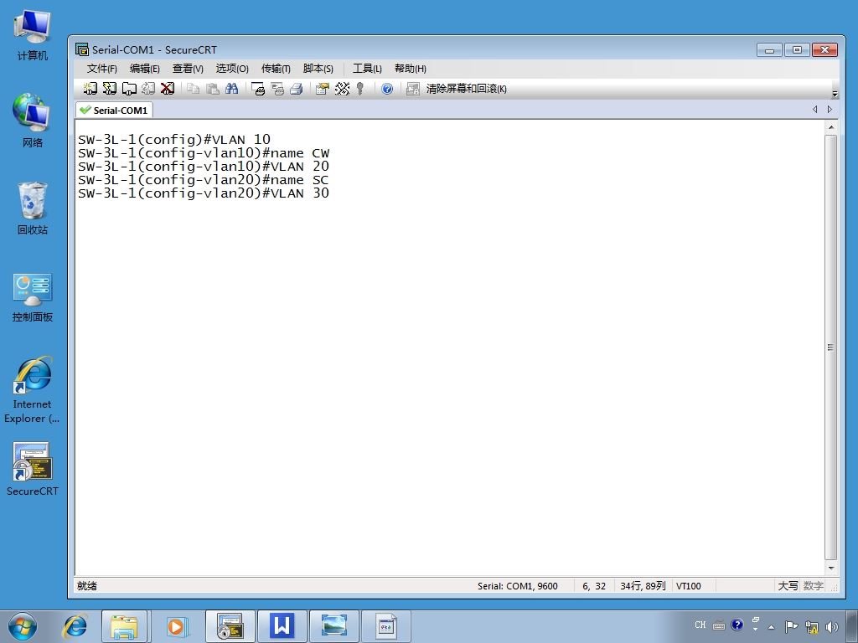This screenshot has height=643, width=858.
Task: Click the Connect toolbar icon
Action: point(90,89)
